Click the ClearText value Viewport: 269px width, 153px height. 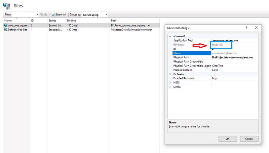point(217,66)
